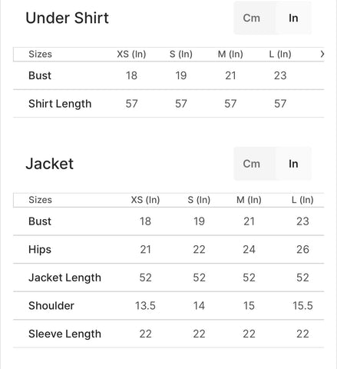Click the Hips row label
This screenshot has width=337, height=369.
pos(40,249)
